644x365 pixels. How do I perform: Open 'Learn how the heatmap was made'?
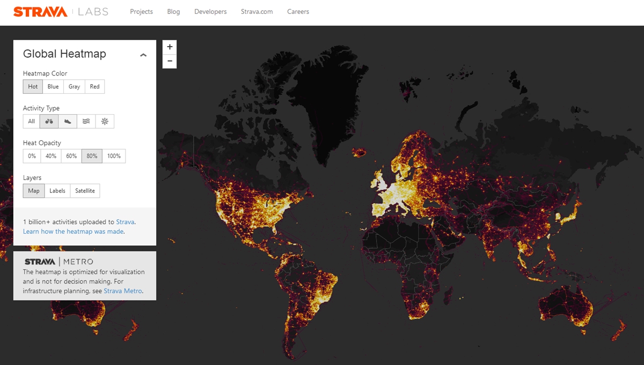pos(73,232)
